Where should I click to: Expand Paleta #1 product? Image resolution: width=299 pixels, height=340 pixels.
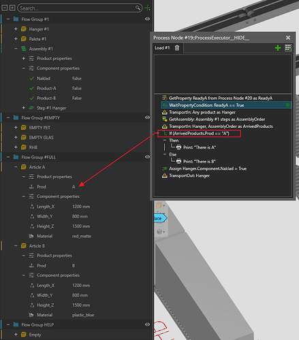coord(16,39)
